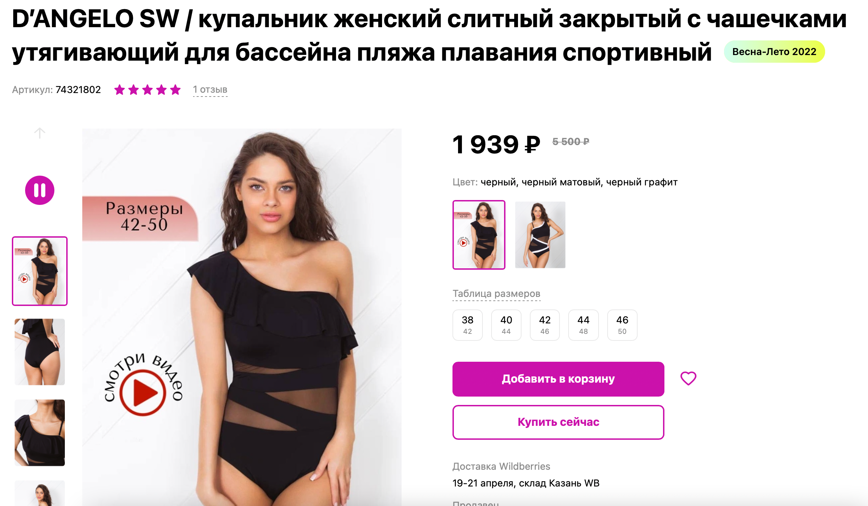Image resolution: width=868 pixels, height=506 pixels.
Task: Open the 1 отзыв reviews link
Action: tap(210, 90)
